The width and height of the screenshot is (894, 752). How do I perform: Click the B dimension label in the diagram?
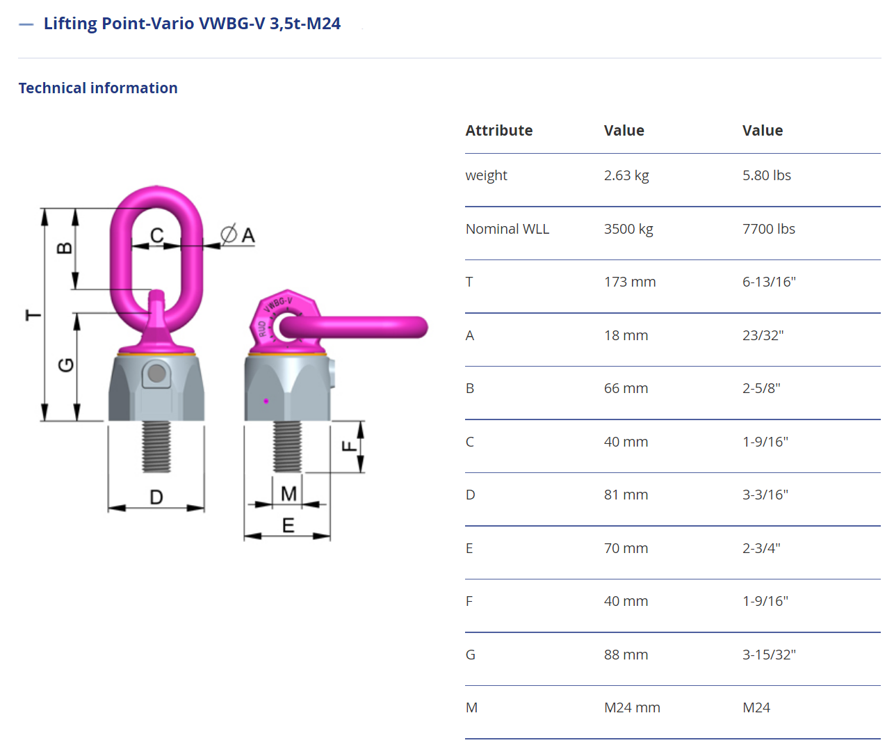(x=64, y=248)
